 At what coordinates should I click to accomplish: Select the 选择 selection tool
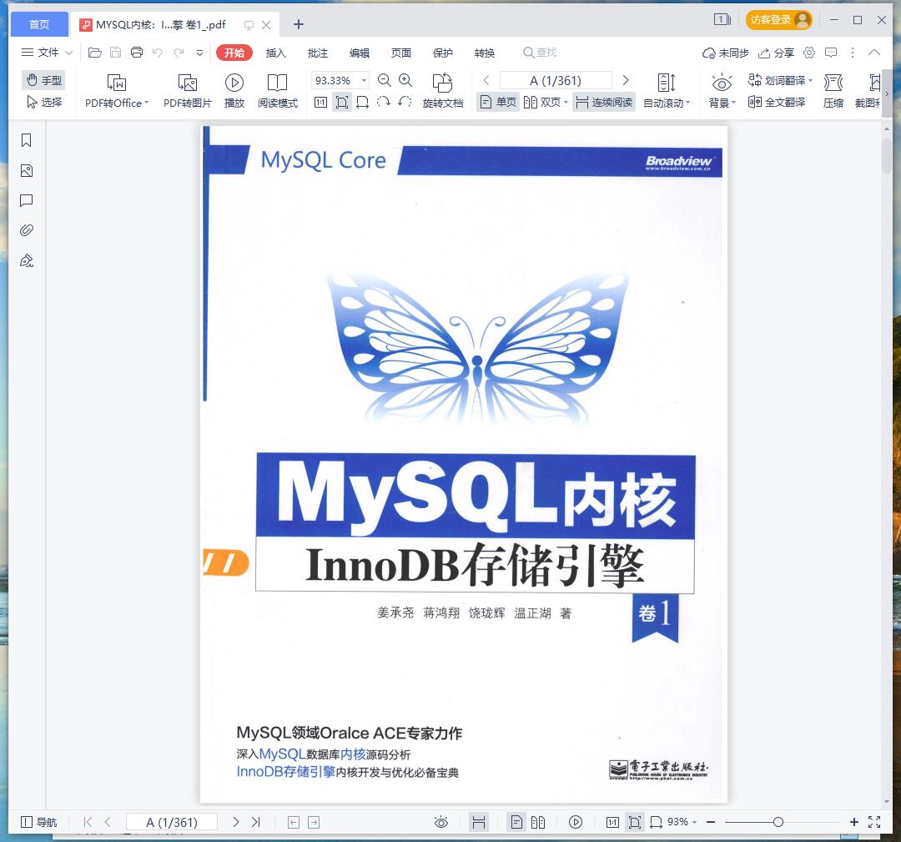point(43,103)
